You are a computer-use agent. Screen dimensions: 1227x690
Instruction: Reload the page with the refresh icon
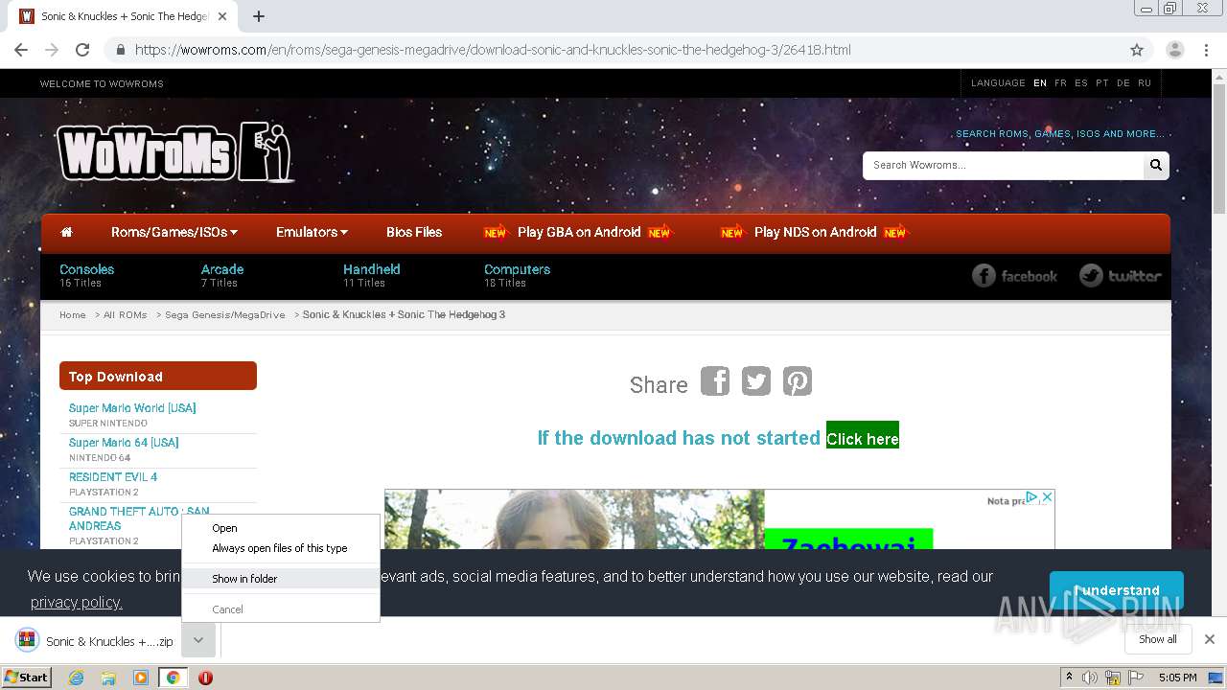pyautogui.click(x=82, y=50)
